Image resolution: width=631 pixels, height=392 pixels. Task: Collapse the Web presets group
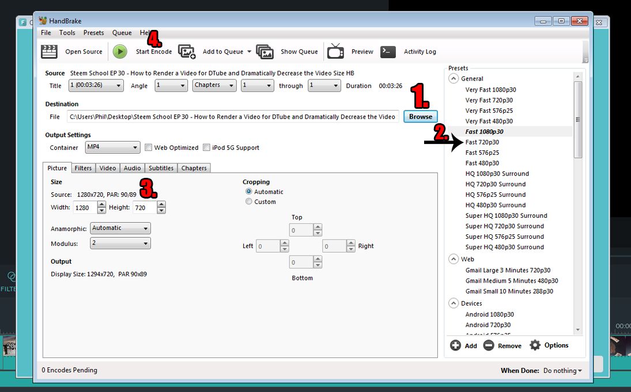(x=454, y=259)
